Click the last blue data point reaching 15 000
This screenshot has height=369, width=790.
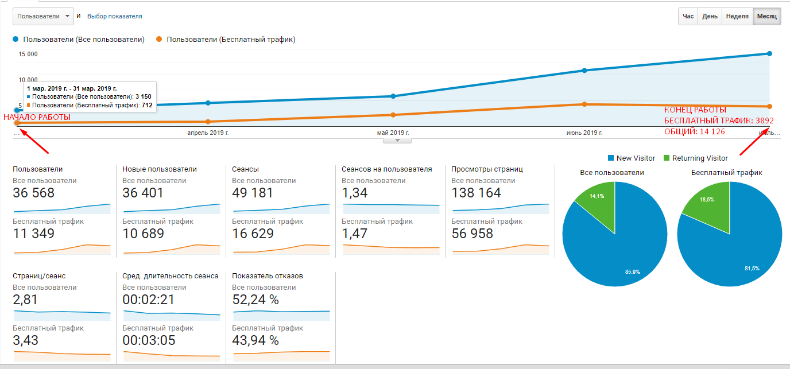pyautogui.click(x=769, y=53)
